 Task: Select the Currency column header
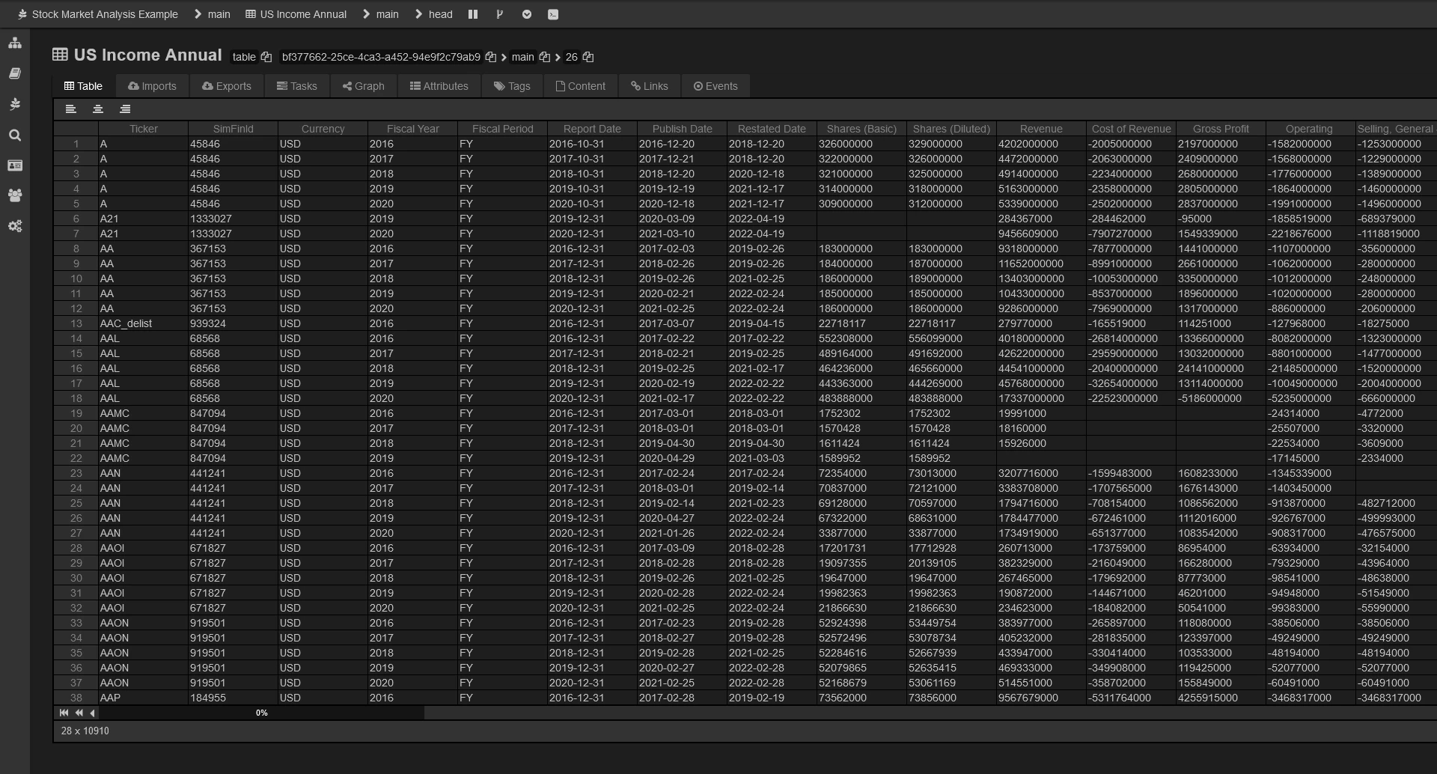click(x=323, y=129)
